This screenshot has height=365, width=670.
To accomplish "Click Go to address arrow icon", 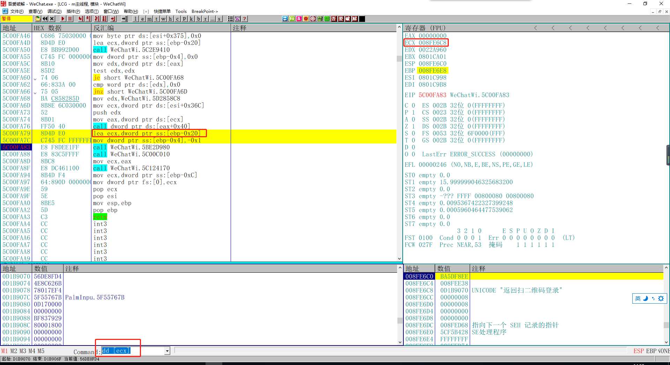I will tap(125, 19).
